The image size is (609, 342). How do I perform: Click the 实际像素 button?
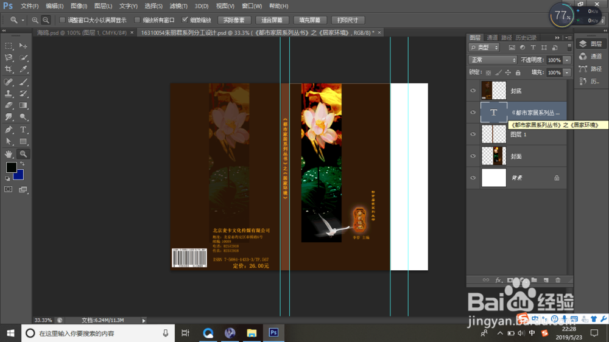click(234, 20)
